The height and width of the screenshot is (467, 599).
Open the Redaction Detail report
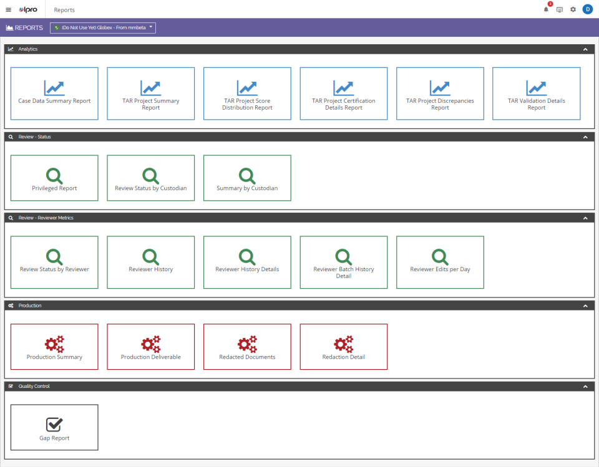tap(343, 347)
